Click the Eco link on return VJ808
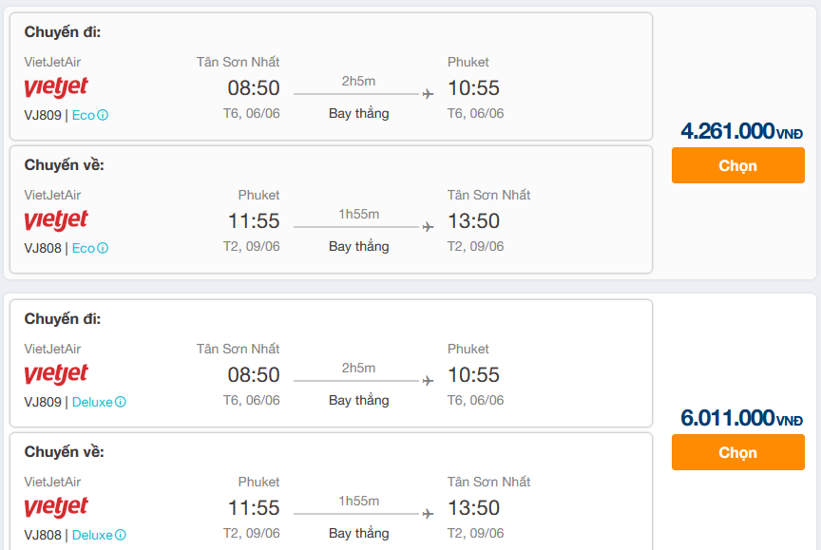Viewport: 821px width, 550px height. (84, 248)
